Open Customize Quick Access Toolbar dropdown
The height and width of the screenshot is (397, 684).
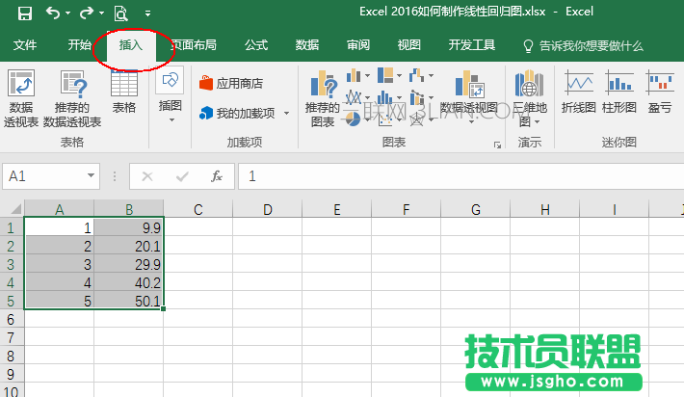click(148, 13)
